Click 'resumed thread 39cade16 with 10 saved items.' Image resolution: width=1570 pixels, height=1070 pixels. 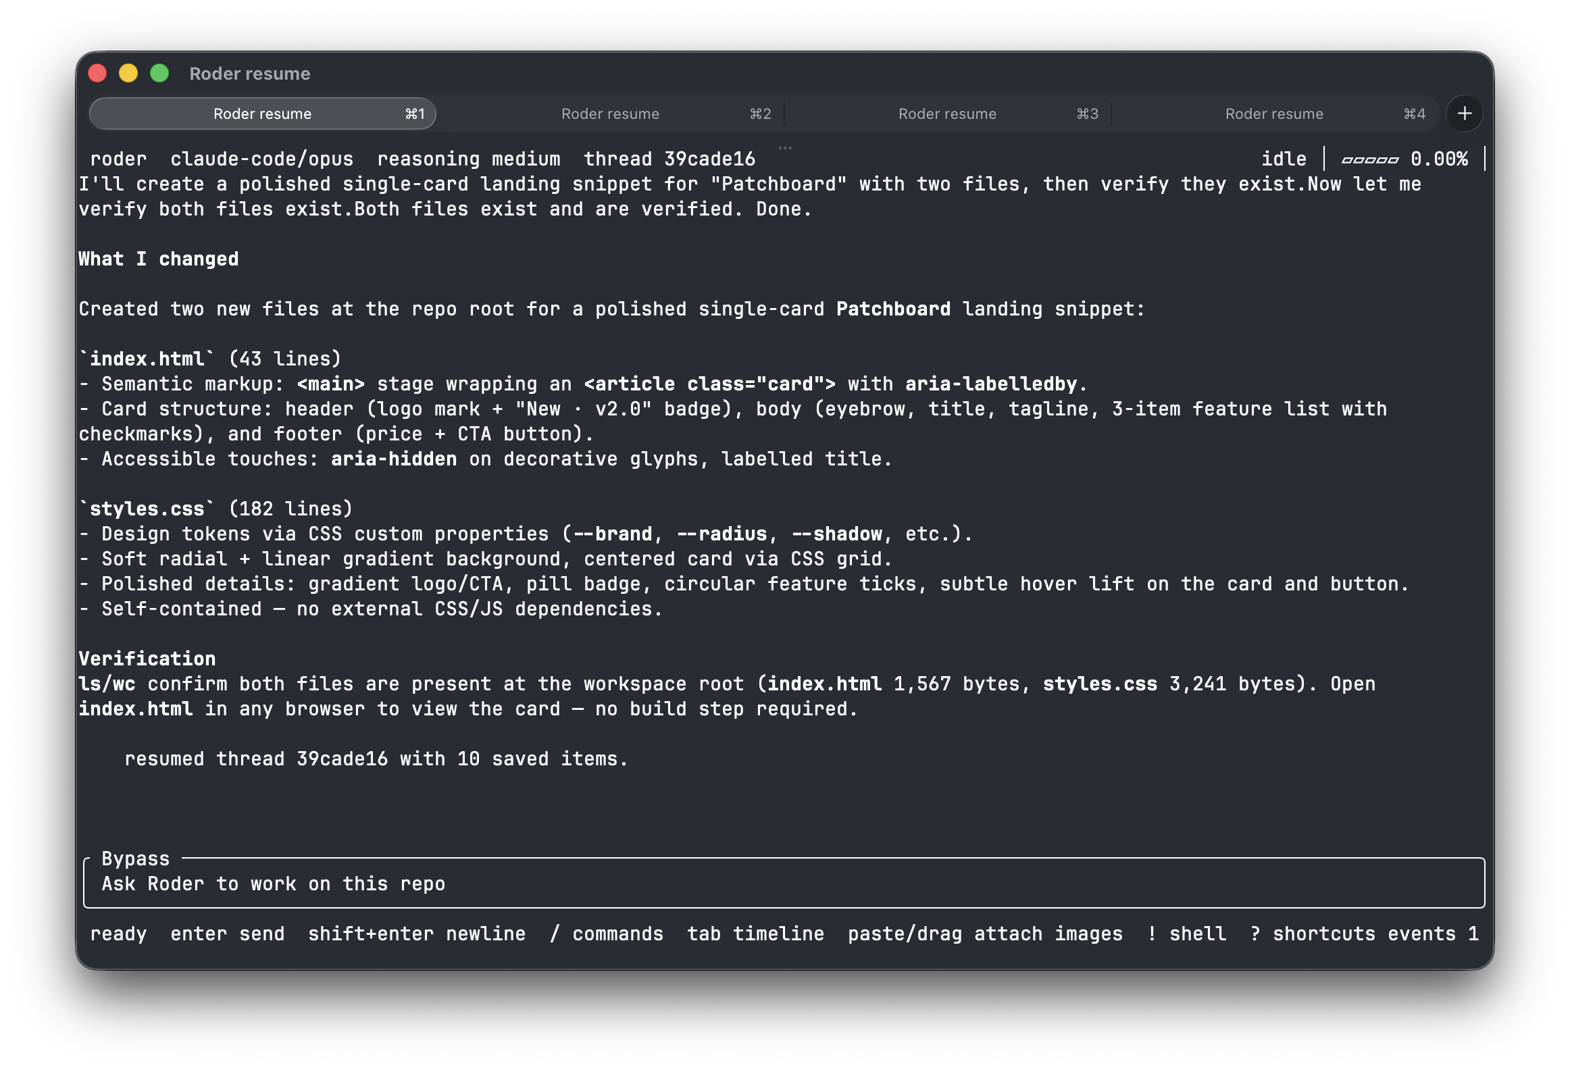click(x=376, y=759)
